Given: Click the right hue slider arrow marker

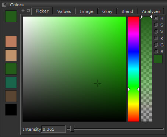Looking at the screenshot, I should pos(138,89).
